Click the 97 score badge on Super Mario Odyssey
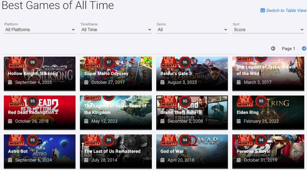307x170 pixels. pyautogui.click(x=109, y=62)
